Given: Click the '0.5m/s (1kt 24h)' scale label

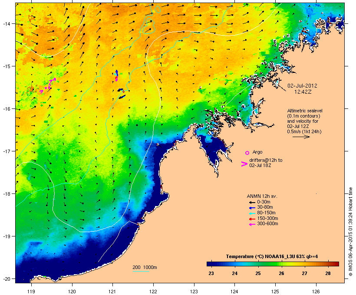Looking at the screenshot, I should (x=304, y=131).
